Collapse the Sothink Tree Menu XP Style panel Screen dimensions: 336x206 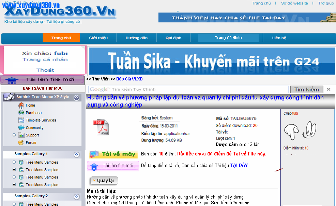tap(76, 98)
